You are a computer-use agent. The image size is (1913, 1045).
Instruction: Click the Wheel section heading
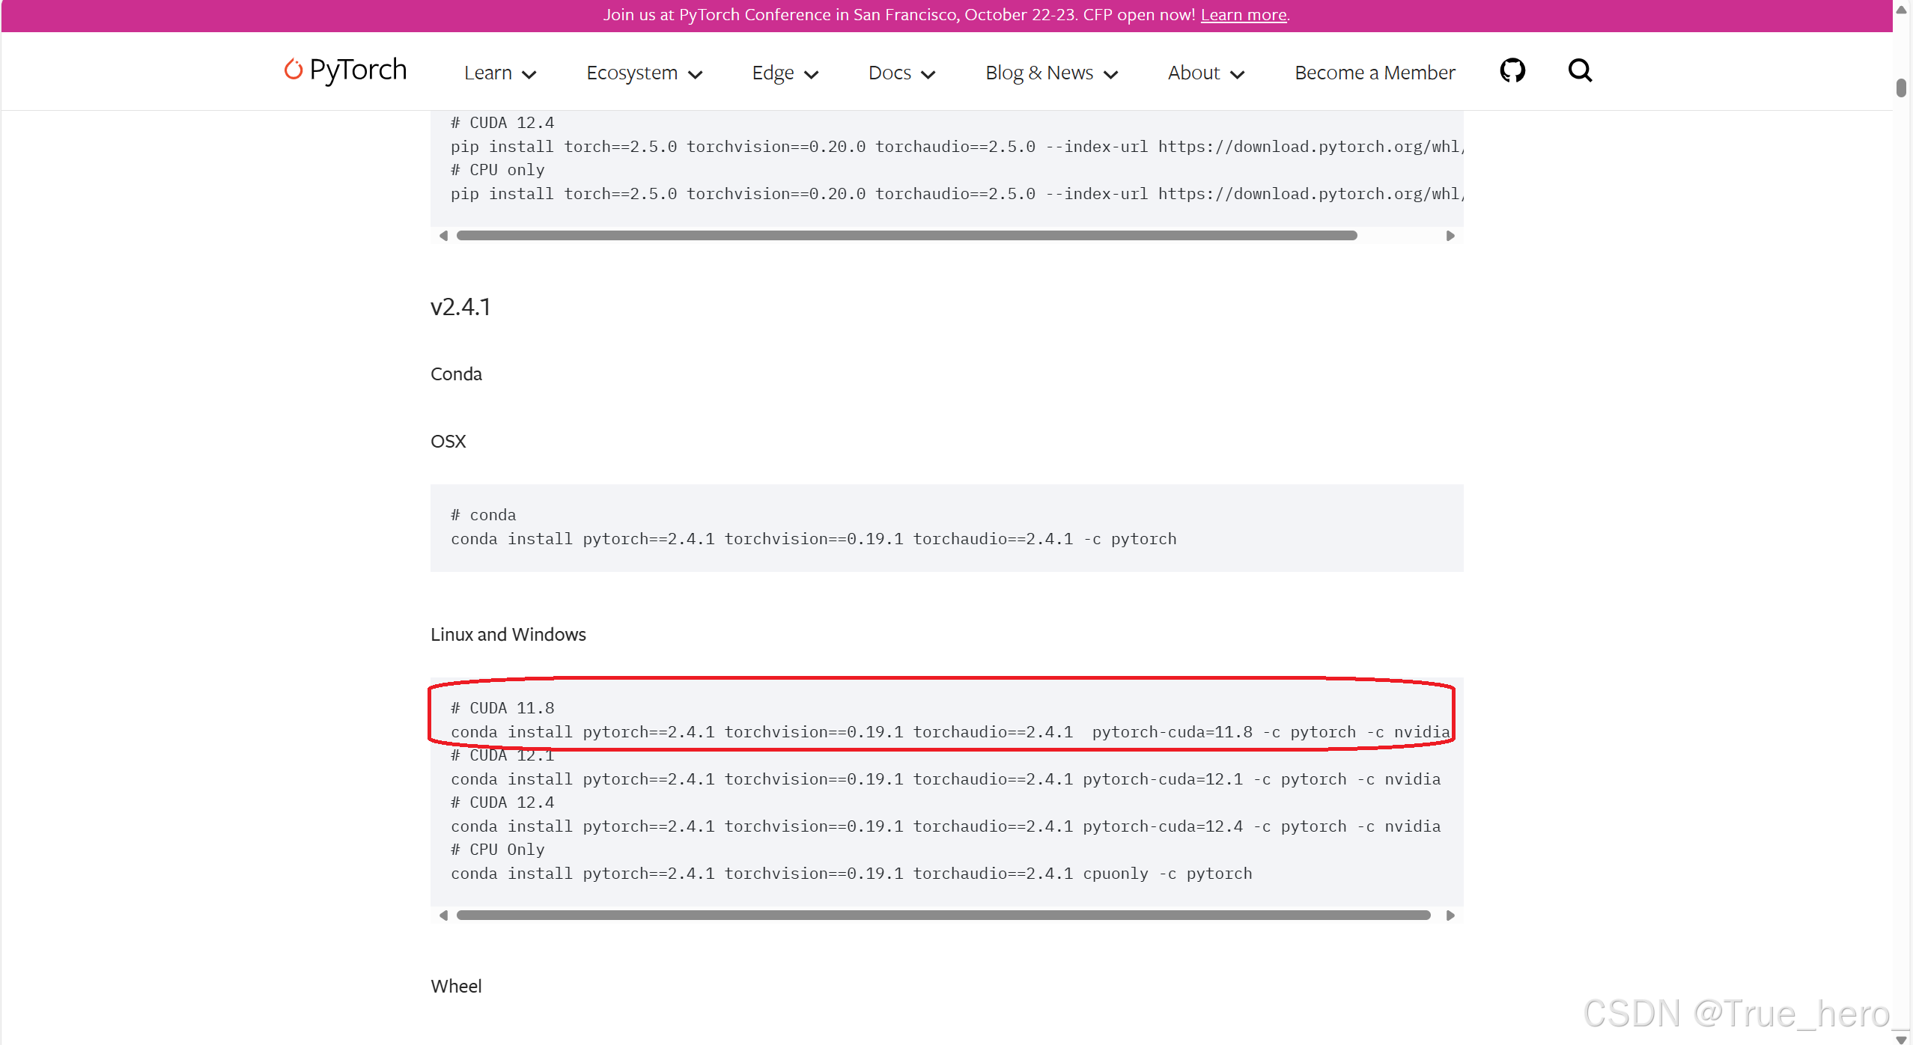456,986
